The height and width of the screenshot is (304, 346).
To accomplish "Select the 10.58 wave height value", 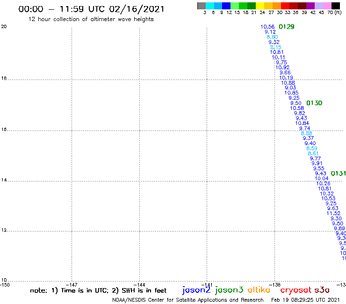I will (297, 108).
